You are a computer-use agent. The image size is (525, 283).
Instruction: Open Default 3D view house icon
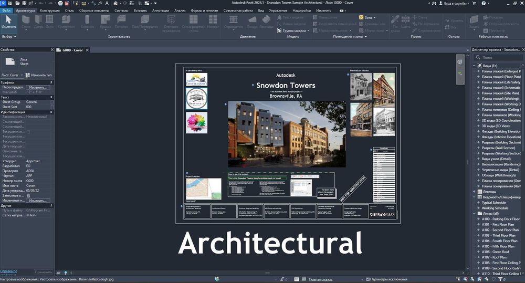point(115,3)
